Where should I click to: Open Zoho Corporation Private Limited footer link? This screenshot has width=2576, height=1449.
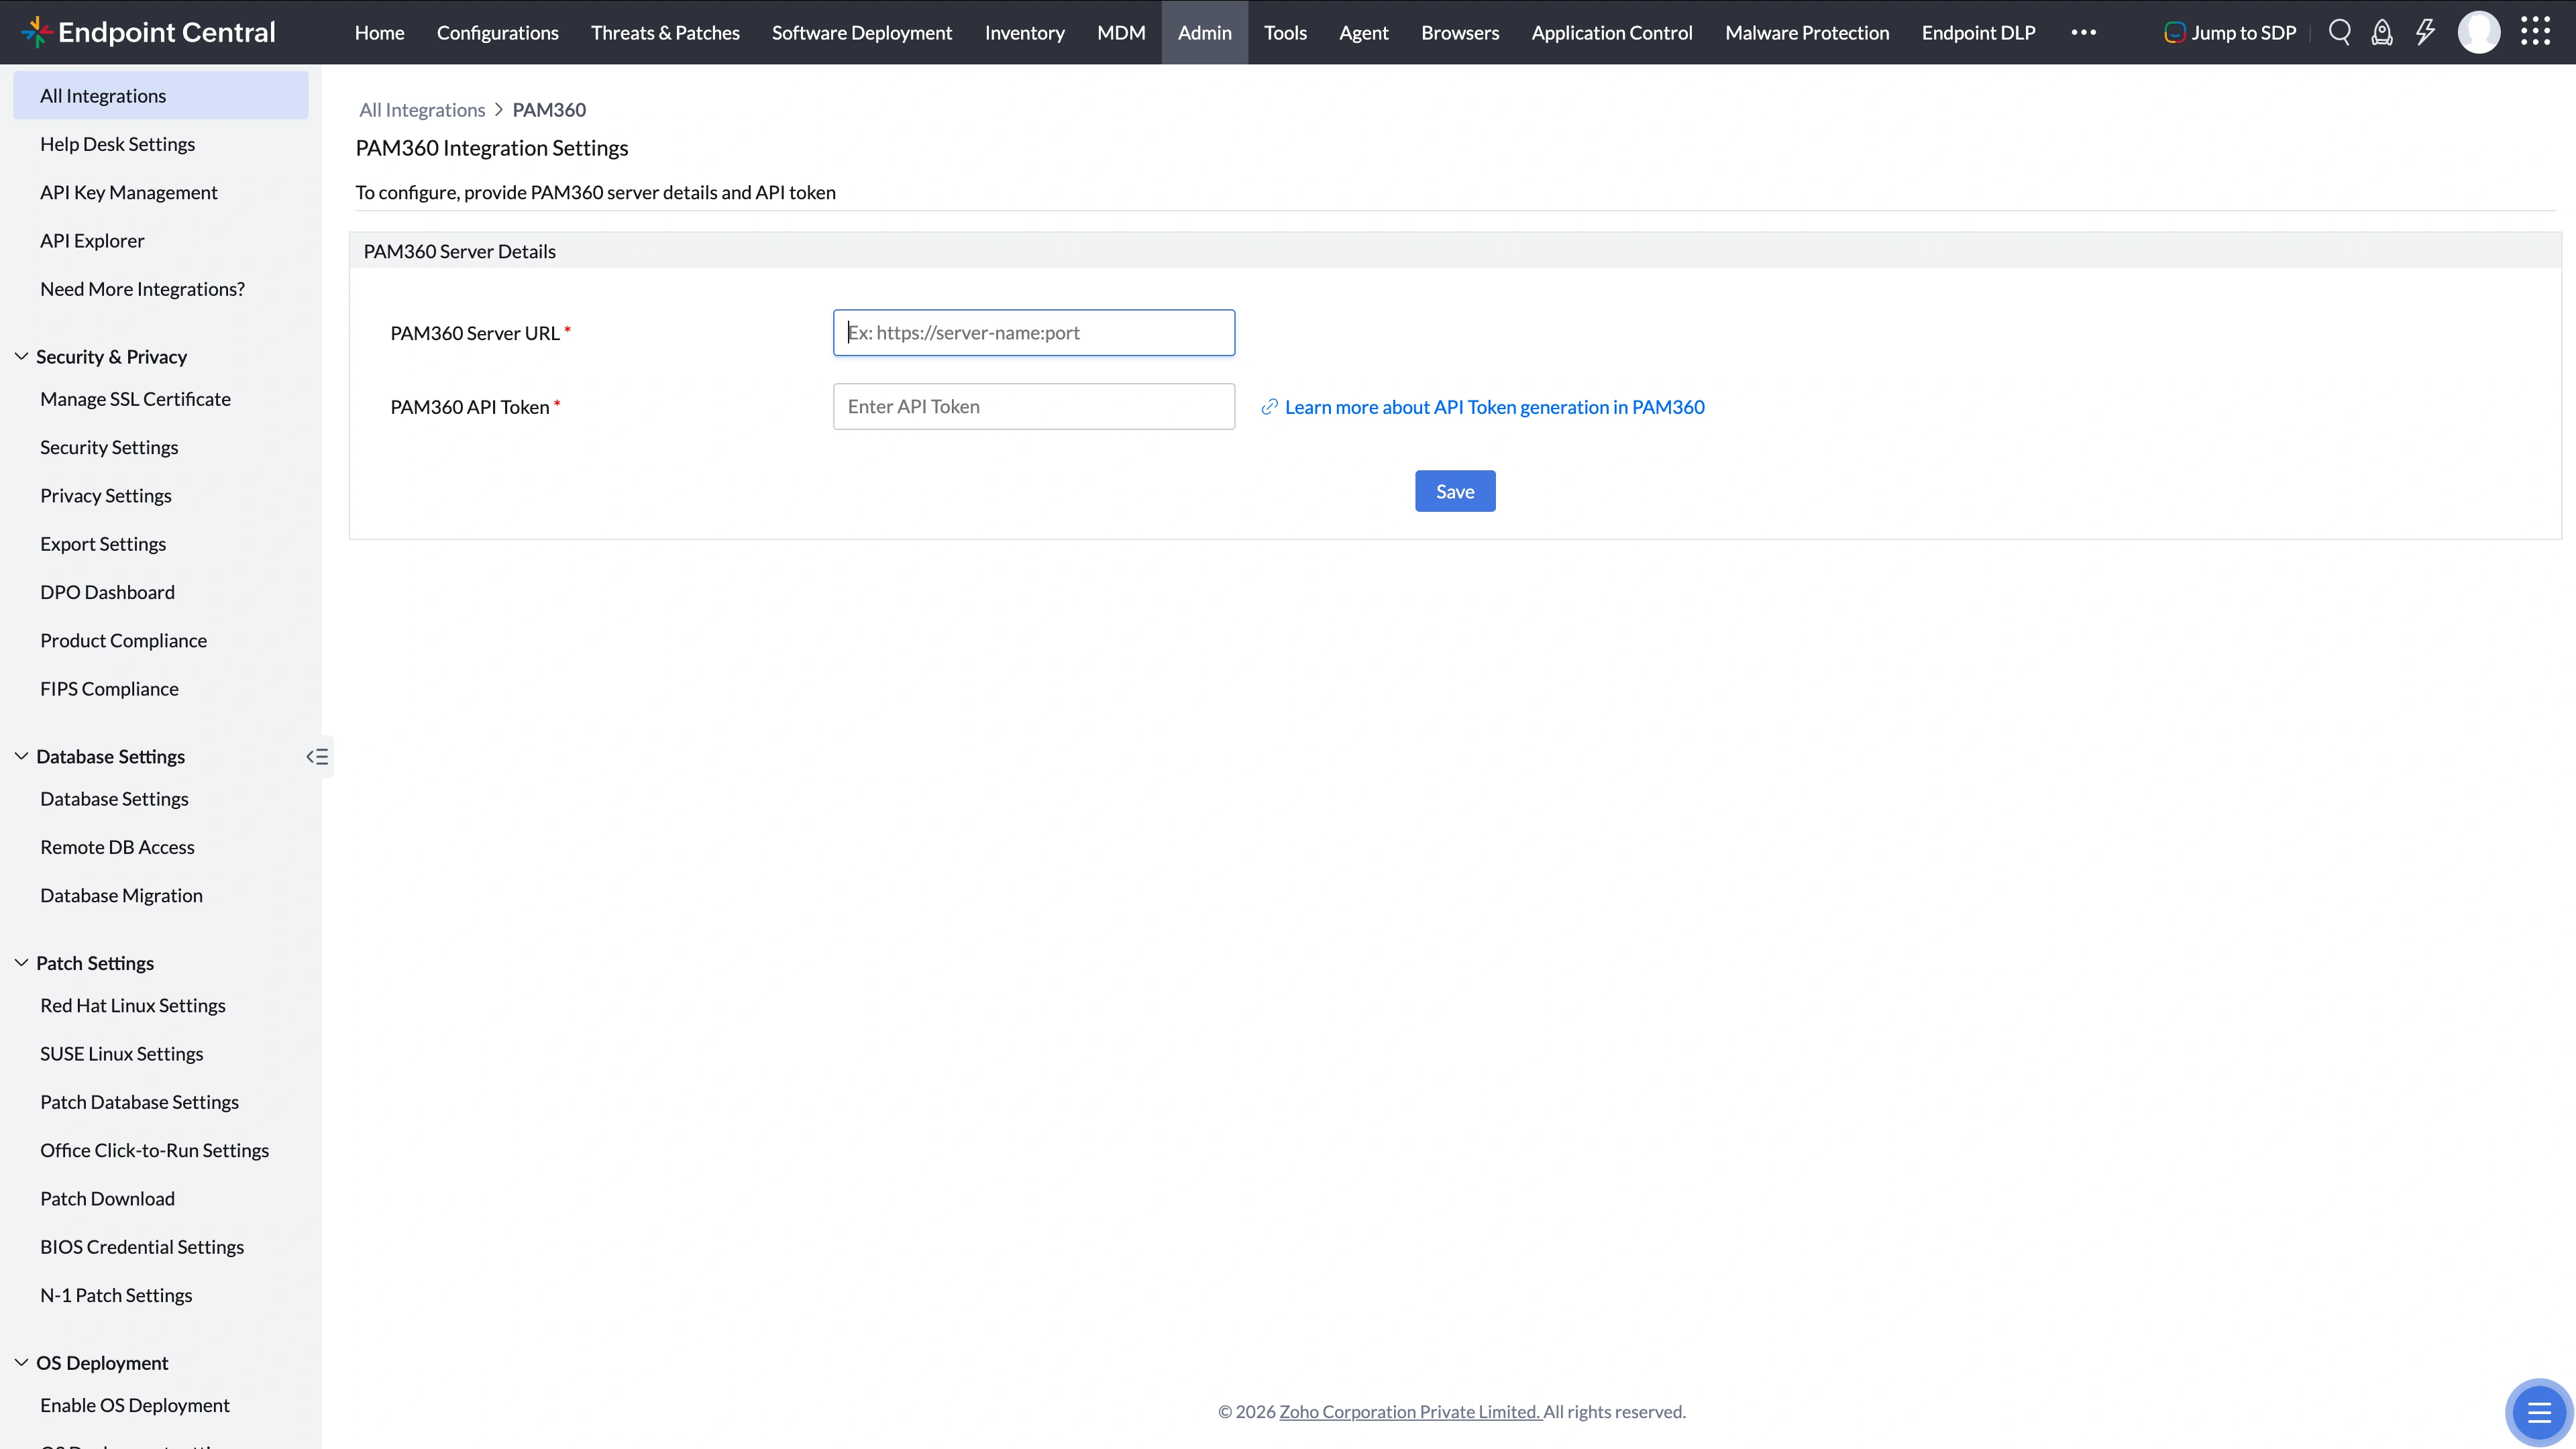(x=1409, y=1411)
